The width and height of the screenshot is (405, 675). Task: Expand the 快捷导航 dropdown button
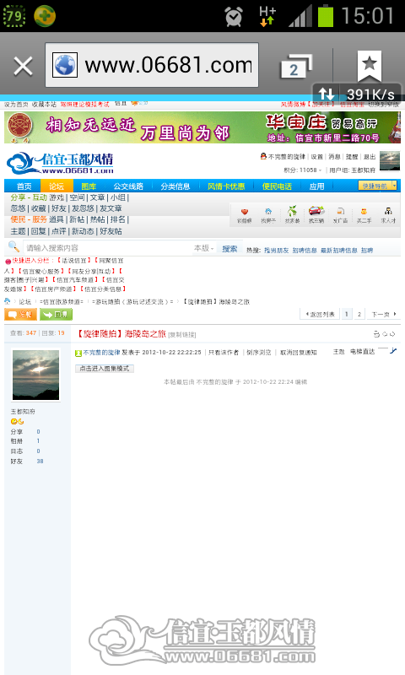pos(377,186)
